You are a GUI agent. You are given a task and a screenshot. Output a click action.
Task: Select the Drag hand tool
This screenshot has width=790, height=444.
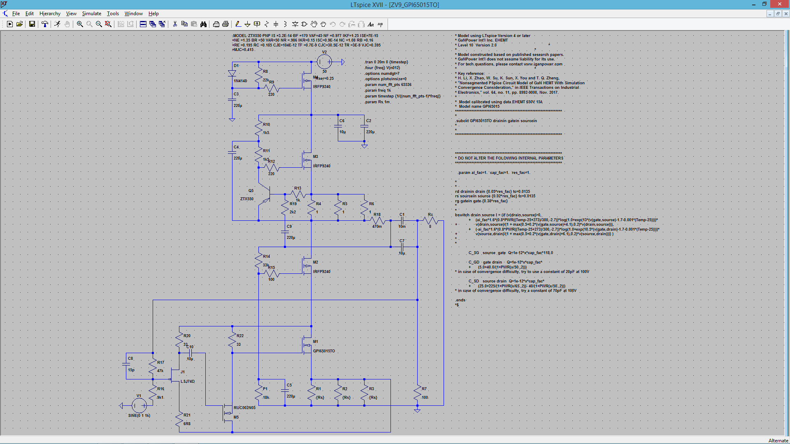323,24
